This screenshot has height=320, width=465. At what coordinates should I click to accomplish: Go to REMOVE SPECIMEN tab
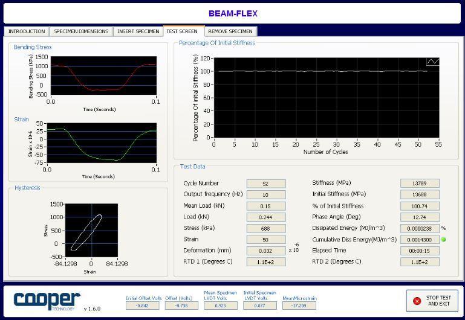[x=230, y=31]
